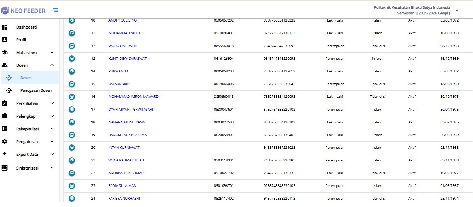
Task: Open DYAH ARYANI PERWITASARI name link
Action: 130,110
